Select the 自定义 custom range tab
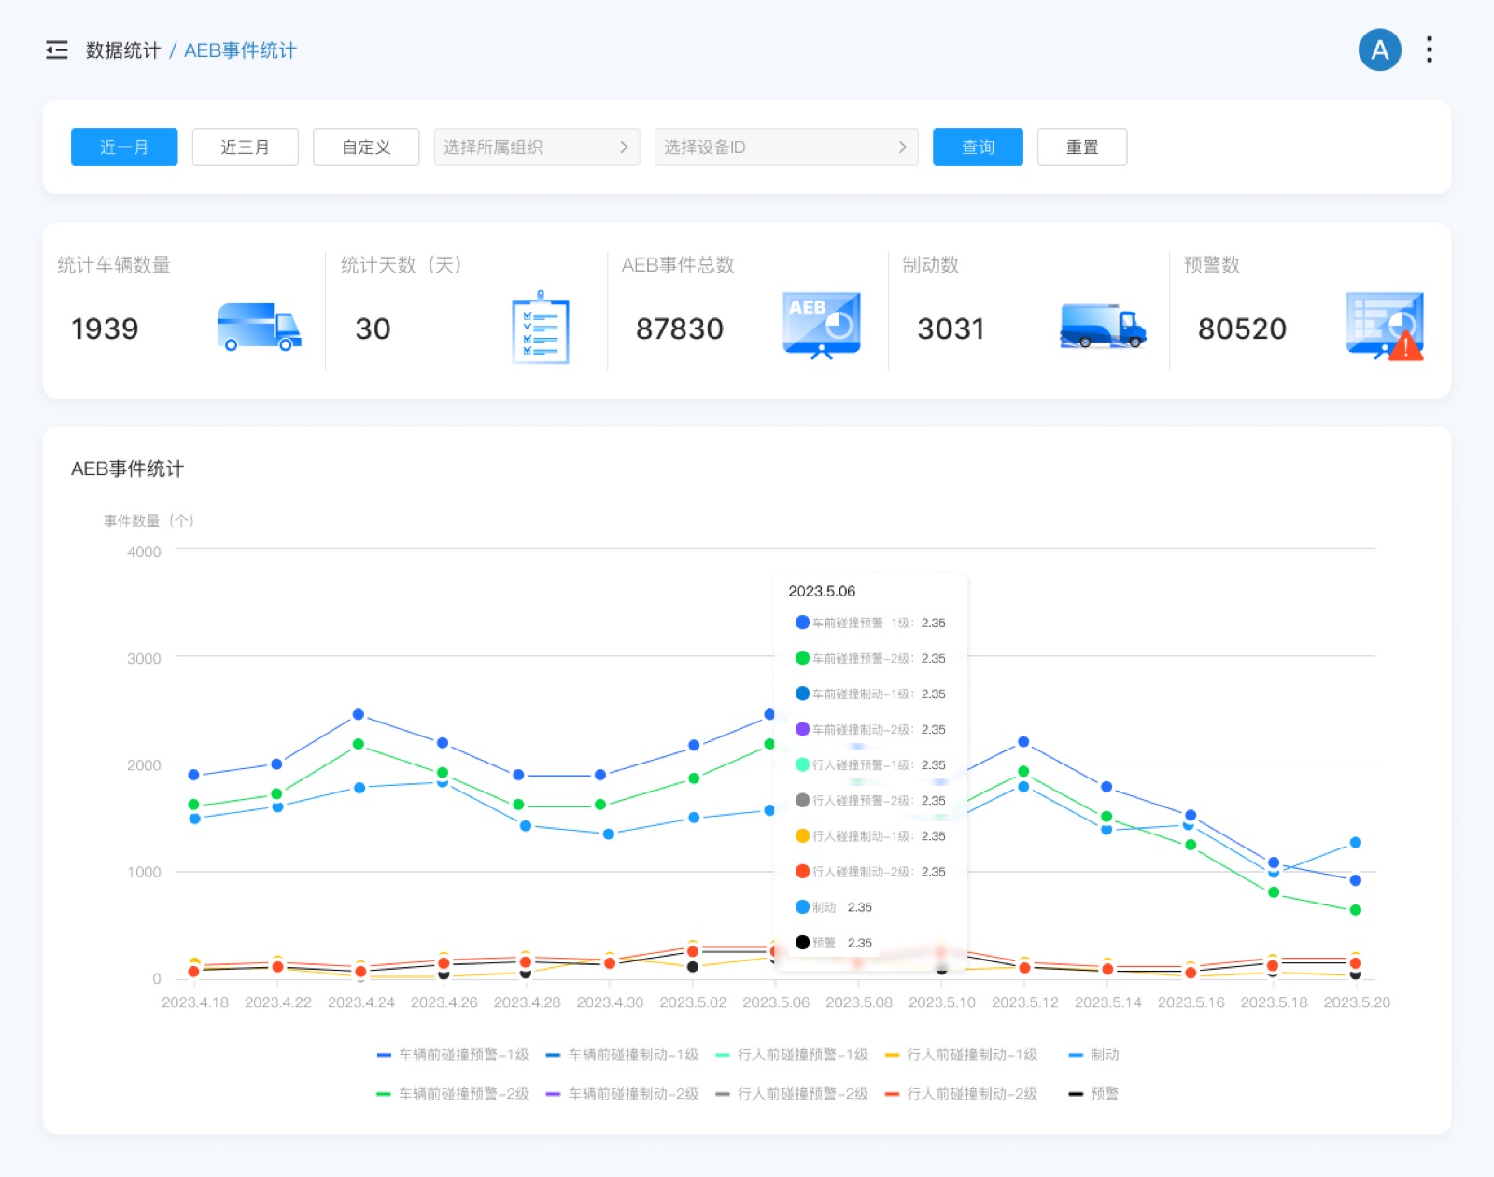The width and height of the screenshot is (1494, 1177). click(366, 147)
